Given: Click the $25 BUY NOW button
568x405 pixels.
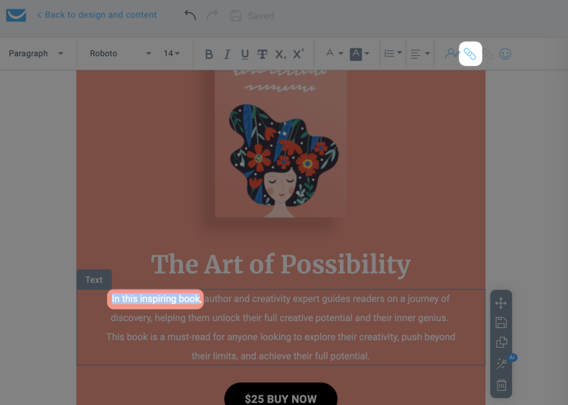Looking at the screenshot, I should pyautogui.click(x=281, y=396).
